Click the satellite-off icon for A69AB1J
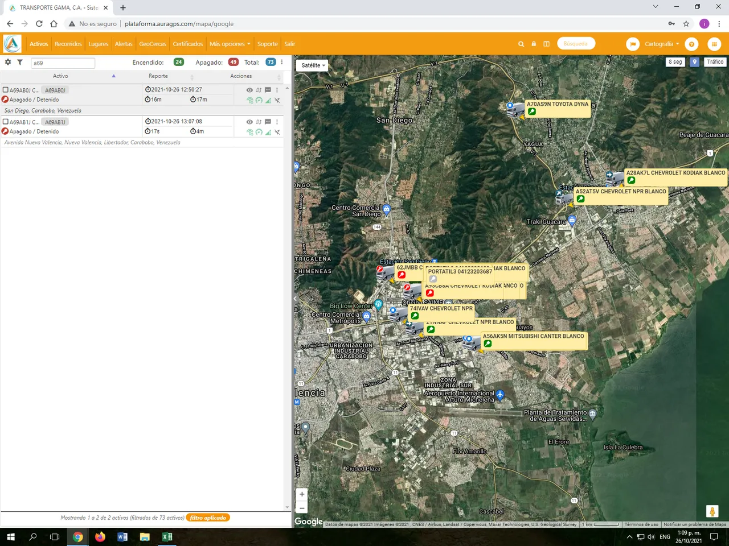This screenshot has height=546, width=729. (277, 132)
